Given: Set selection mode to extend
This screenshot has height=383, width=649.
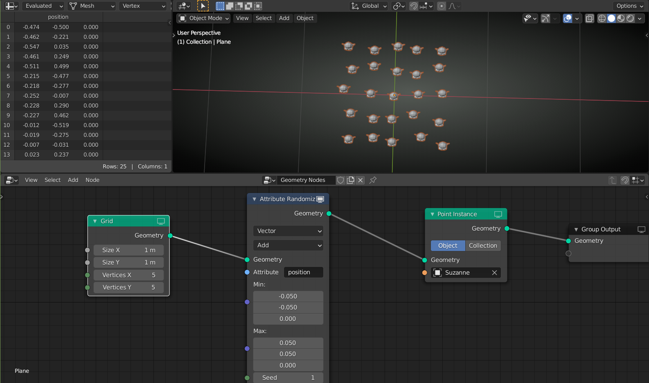Looking at the screenshot, I should point(230,6).
